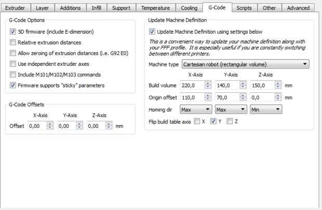Click the Origin offset Y-Axis stepper arrows

click(243, 97)
